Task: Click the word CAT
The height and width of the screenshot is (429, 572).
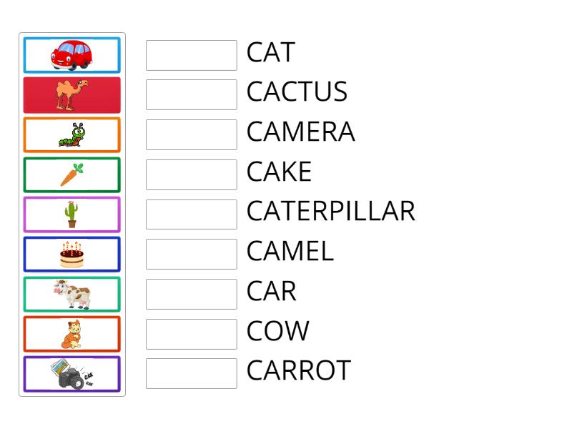Action: [x=272, y=52]
